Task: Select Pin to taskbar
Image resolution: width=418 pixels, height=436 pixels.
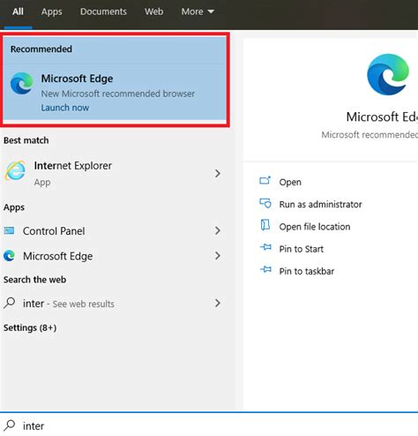Action: 307,271
